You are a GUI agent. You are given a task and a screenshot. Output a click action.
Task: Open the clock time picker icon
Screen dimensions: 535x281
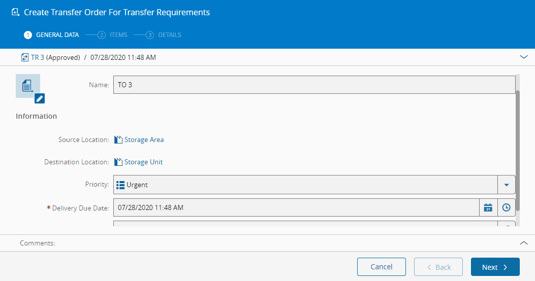(506, 207)
